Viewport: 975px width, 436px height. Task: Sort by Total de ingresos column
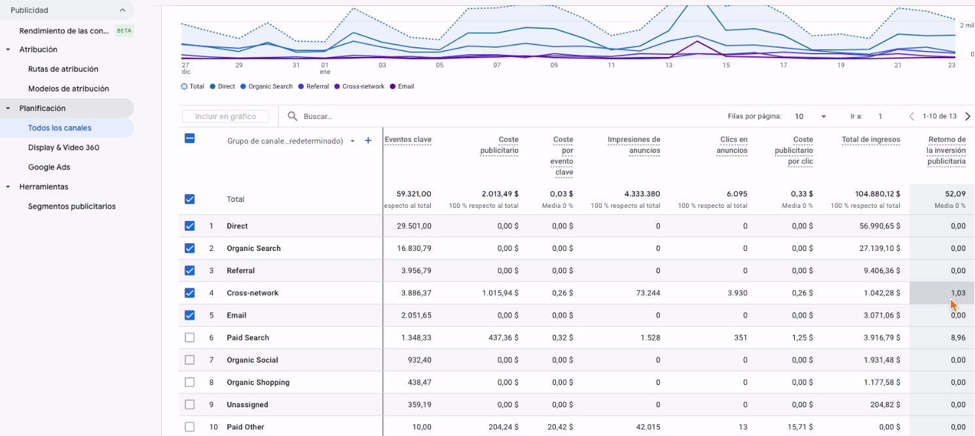(870, 139)
